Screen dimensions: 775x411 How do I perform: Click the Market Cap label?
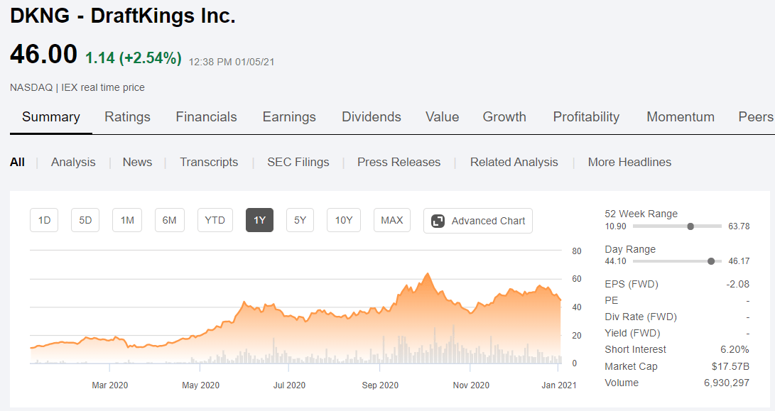632,366
